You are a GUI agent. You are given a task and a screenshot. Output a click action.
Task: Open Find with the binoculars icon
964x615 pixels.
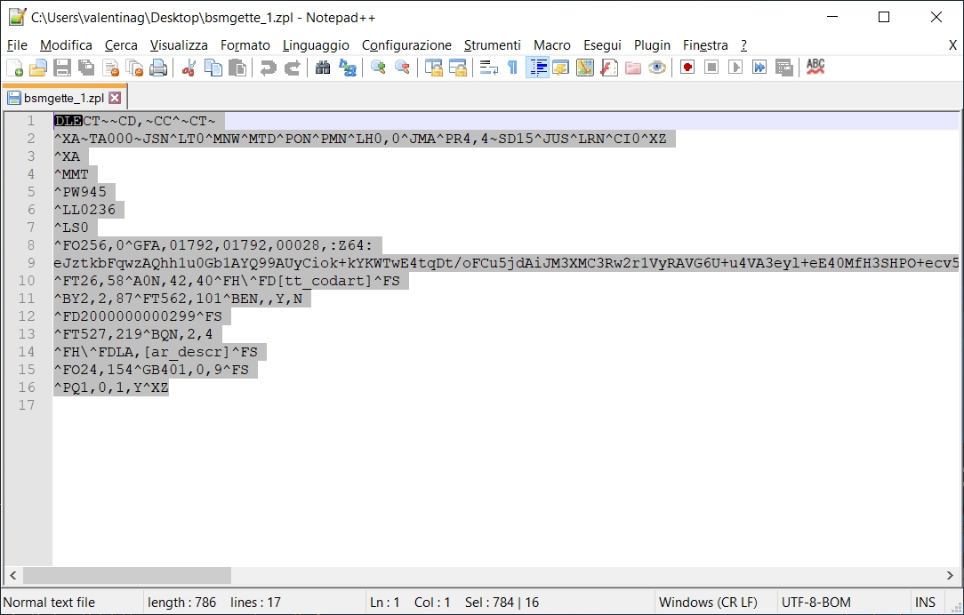(323, 68)
